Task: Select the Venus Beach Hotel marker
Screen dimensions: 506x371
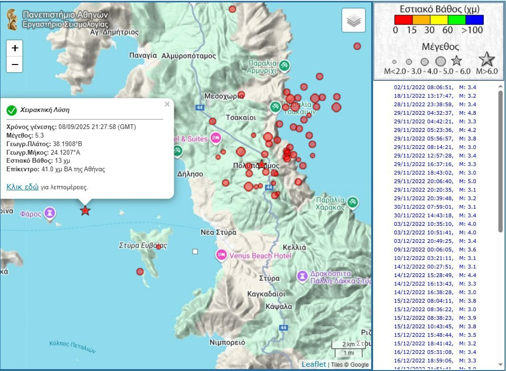Action: pyautogui.click(x=221, y=256)
